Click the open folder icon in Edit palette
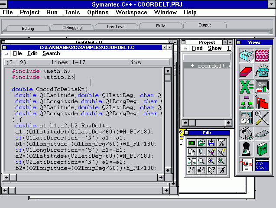 tap(201, 142)
